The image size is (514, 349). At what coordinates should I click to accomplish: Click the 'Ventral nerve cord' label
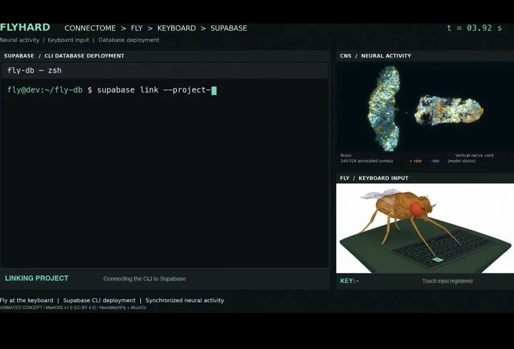(x=474, y=156)
